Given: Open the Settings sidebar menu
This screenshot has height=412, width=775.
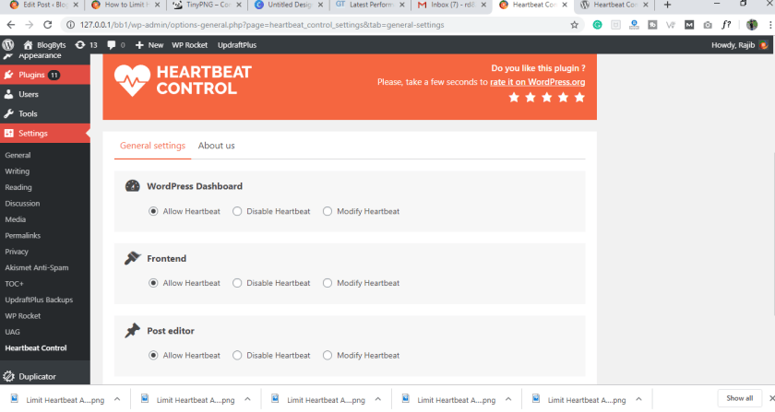Looking at the screenshot, I should coord(45,134).
